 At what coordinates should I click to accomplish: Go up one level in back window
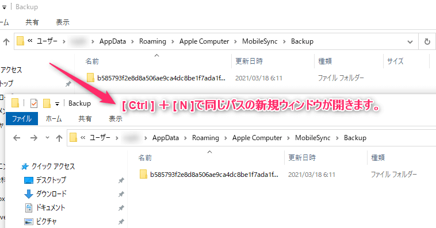[6, 42]
